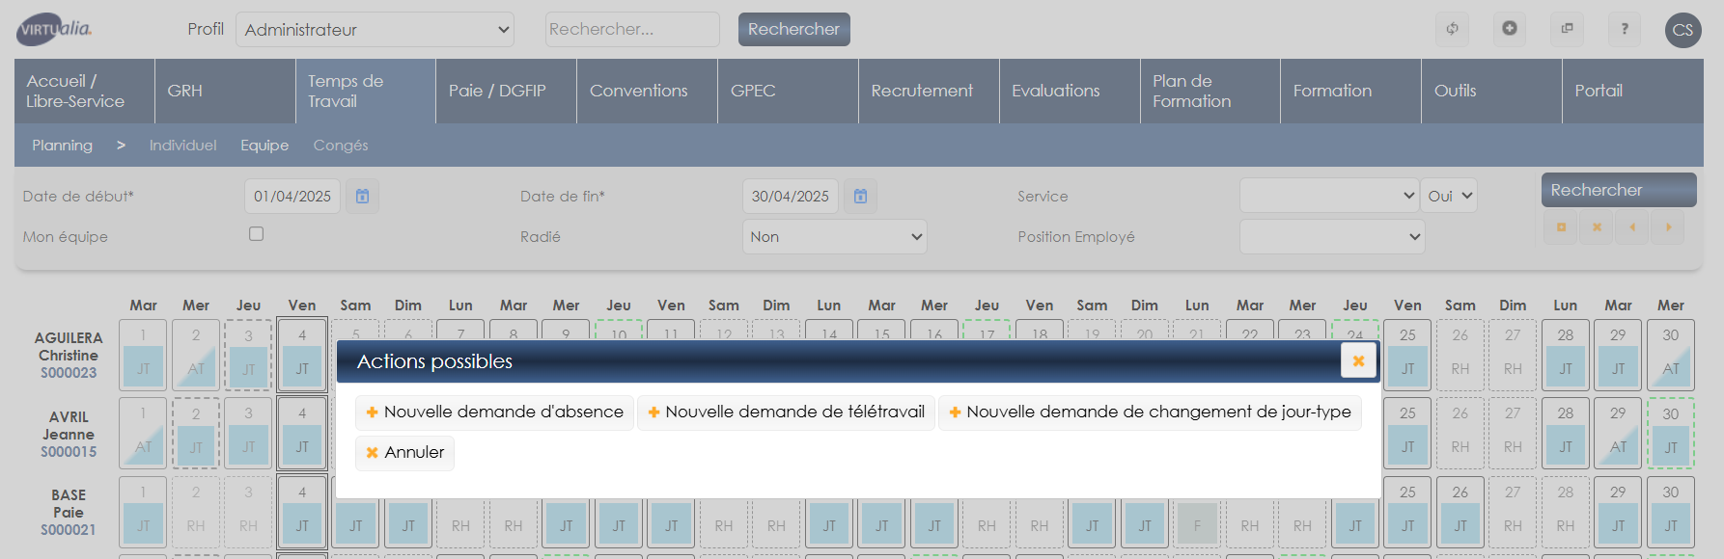Close the Actions possibles dialog

click(x=1358, y=360)
